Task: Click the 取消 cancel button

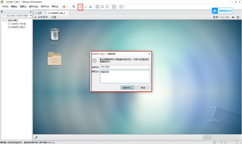Action: coord(143,88)
